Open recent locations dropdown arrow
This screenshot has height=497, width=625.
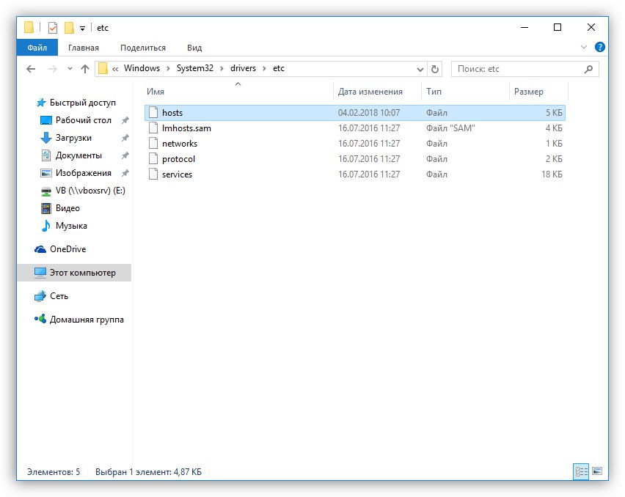pos(70,69)
